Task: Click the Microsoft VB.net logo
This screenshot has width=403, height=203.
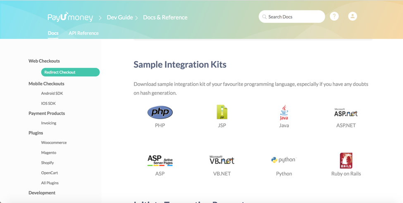Action: coord(222,160)
